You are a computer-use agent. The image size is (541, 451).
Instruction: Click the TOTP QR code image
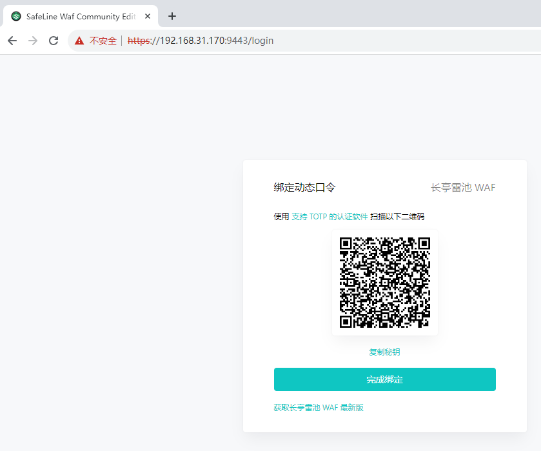(x=385, y=282)
